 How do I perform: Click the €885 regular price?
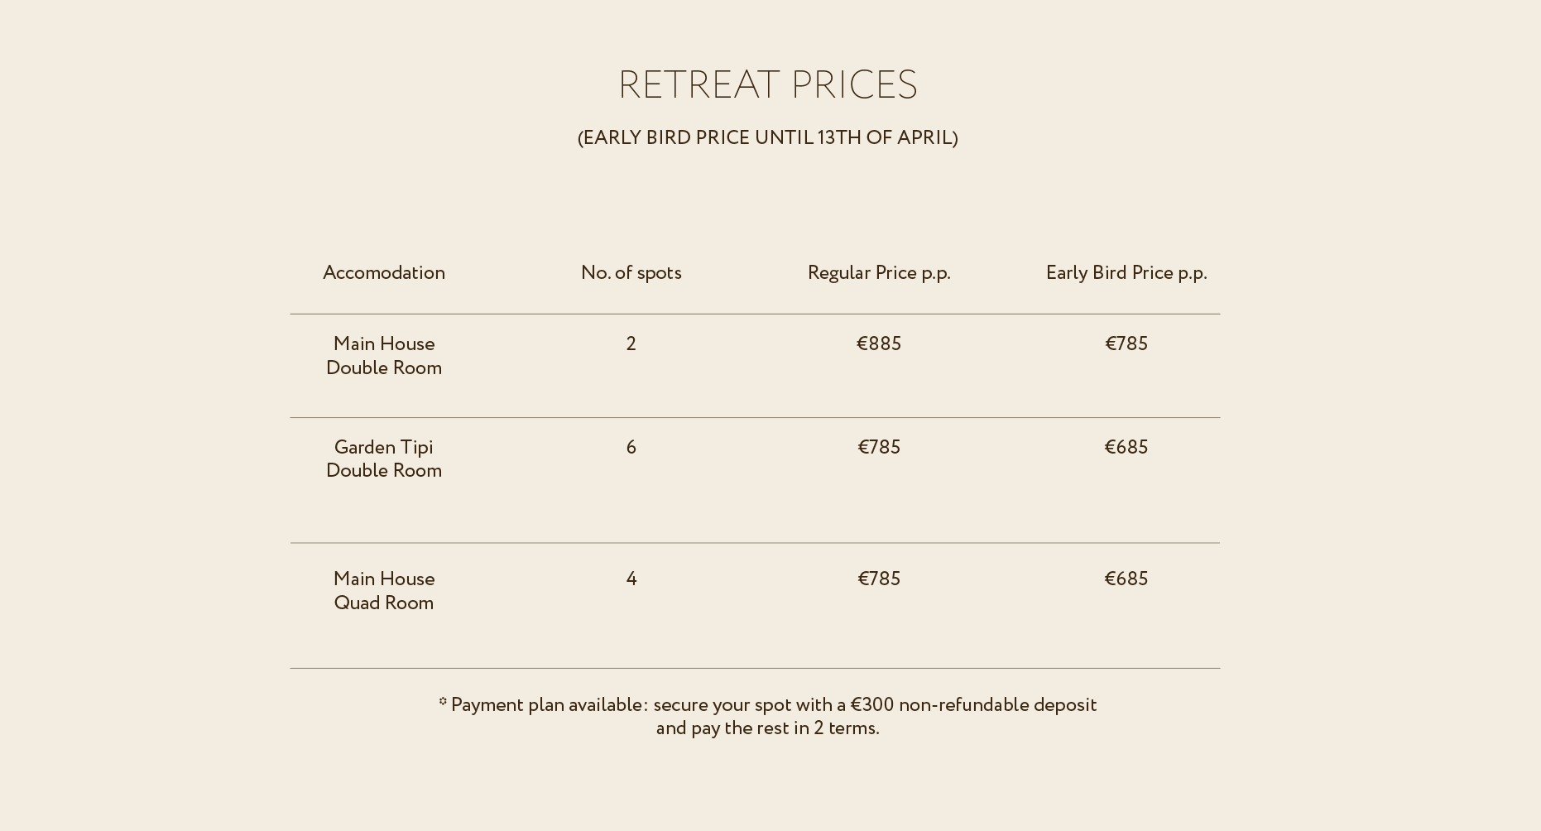coord(879,344)
